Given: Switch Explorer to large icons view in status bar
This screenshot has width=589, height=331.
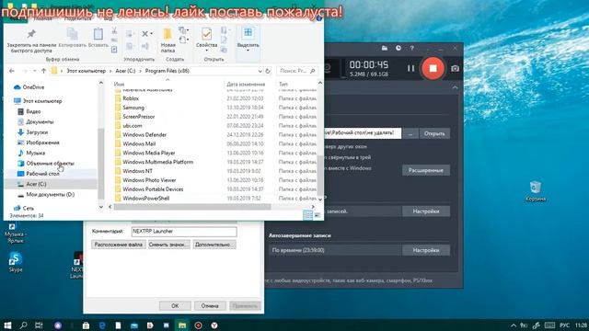Looking at the screenshot, I should pyautogui.click(x=318, y=215).
